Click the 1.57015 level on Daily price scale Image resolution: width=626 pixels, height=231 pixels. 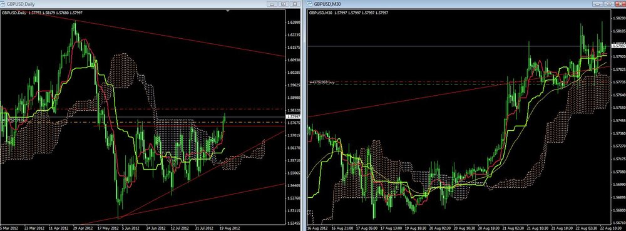294,135
